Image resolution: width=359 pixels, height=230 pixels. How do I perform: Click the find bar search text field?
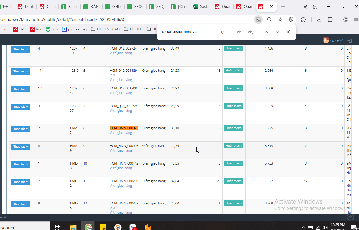(188, 32)
